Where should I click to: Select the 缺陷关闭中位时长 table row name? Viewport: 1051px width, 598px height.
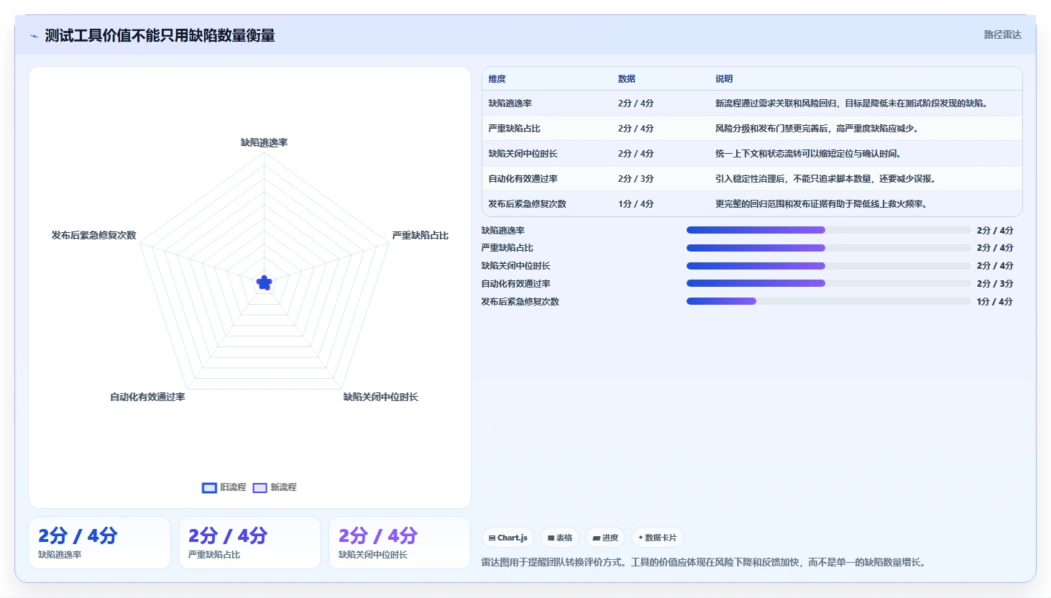[x=523, y=154]
